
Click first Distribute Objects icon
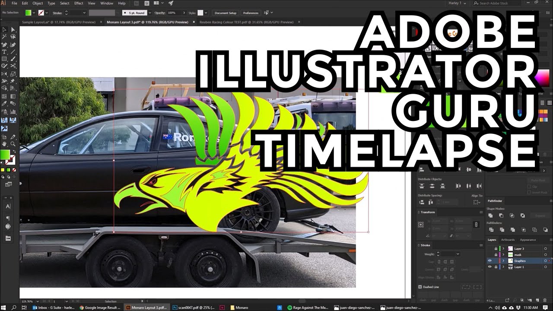pos(421,186)
